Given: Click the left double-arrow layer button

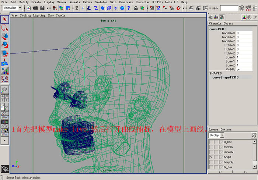Looking at the screenshot, I should coord(220,172).
